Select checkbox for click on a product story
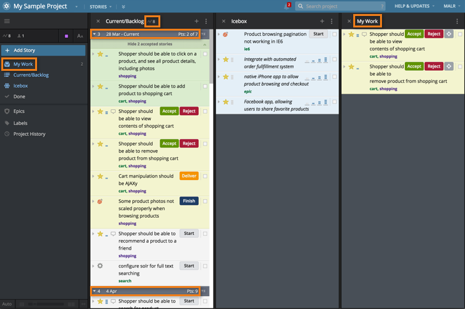The image size is (465, 309). pos(205,54)
